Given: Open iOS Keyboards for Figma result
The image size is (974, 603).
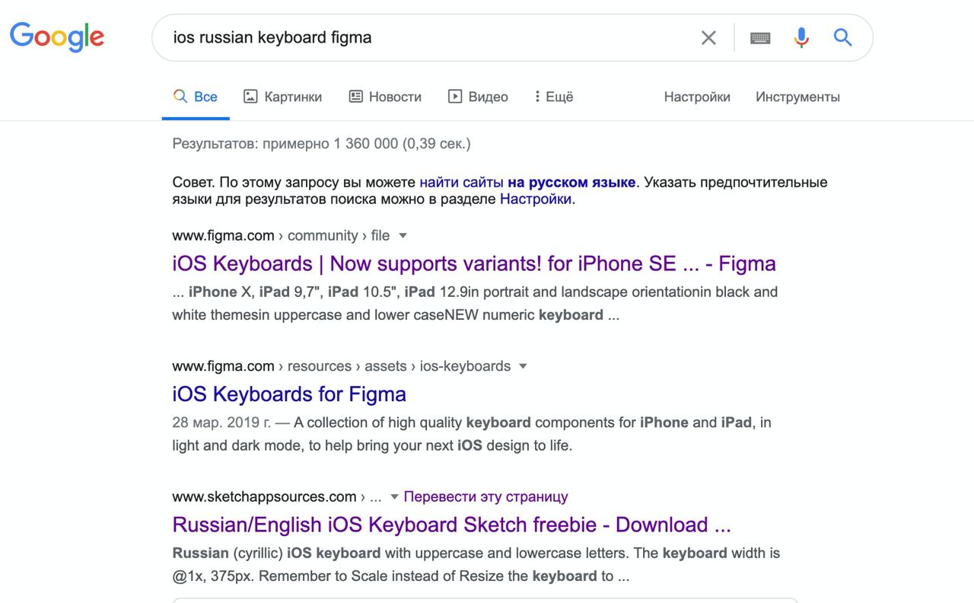Looking at the screenshot, I should [x=289, y=394].
